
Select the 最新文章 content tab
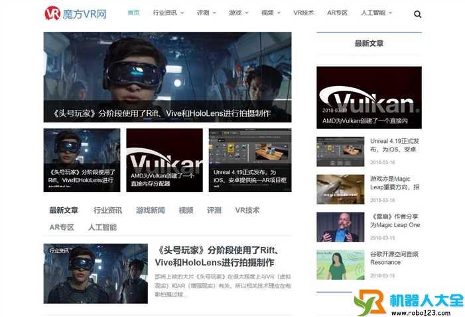[x=64, y=210]
